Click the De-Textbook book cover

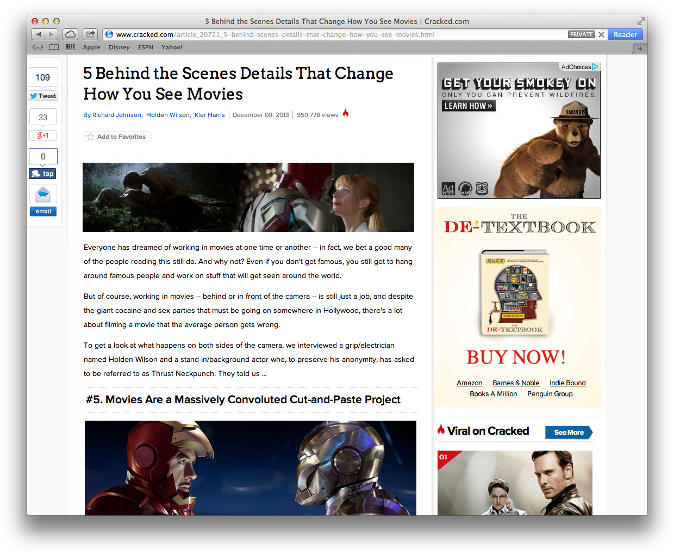(515, 292)
